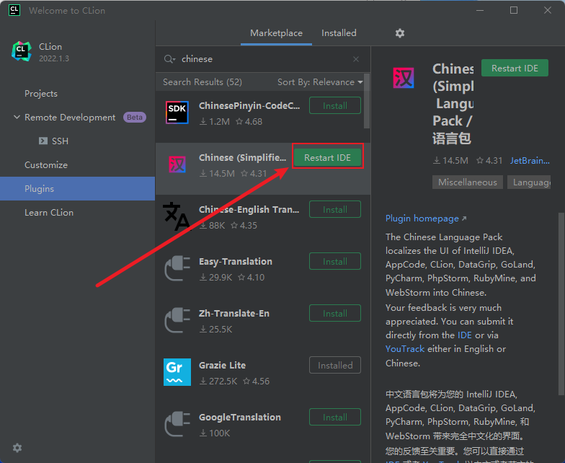Click the description panel scrollbar
This screenshot has height=463, width=565.
point(561,303)
